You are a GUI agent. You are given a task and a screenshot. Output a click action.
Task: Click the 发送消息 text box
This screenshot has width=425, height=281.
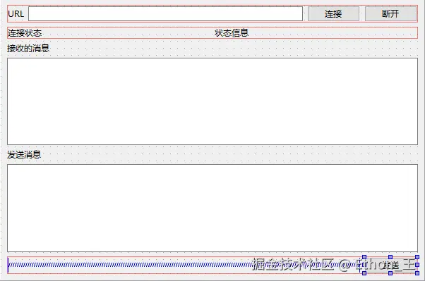coord(212,208)
